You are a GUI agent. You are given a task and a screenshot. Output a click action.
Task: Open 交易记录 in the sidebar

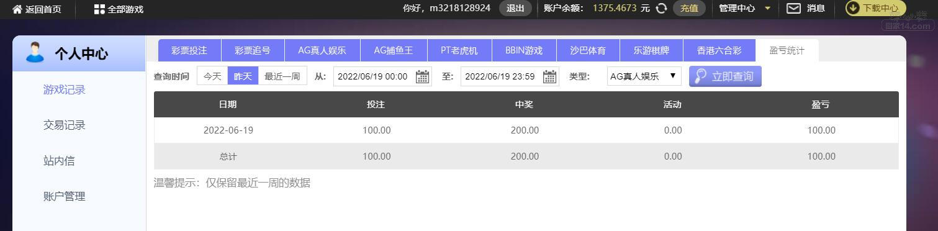(x=65, y=125)
